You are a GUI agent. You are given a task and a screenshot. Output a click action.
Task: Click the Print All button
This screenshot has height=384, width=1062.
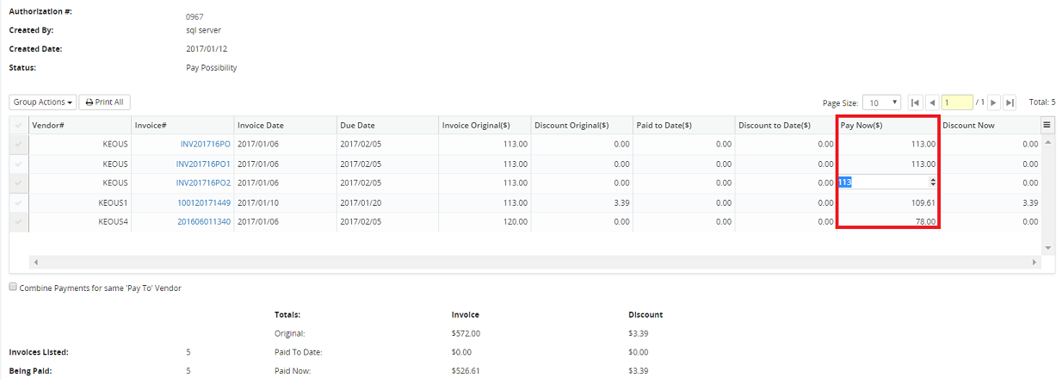104,102
